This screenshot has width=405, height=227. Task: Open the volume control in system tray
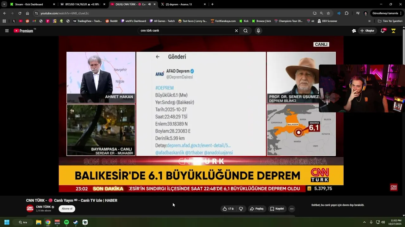383,222
